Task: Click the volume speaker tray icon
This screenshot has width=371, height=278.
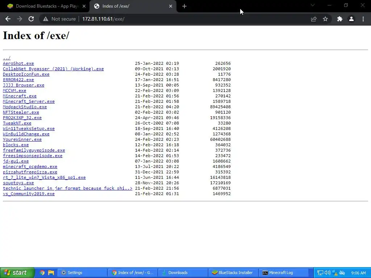Action: click(327, 273)
